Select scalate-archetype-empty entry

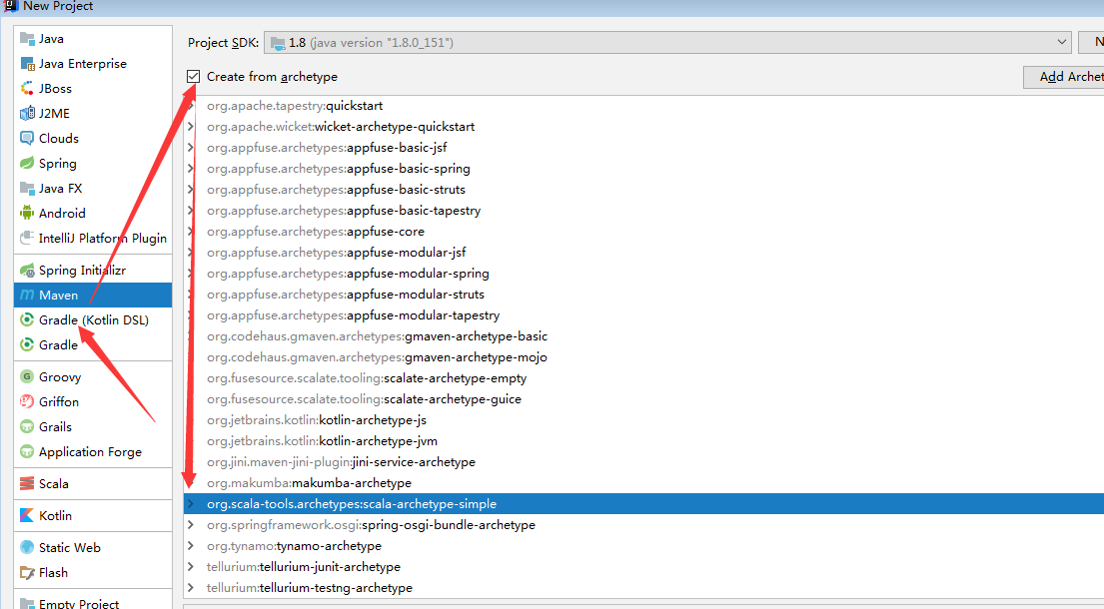tap(367, 378)
